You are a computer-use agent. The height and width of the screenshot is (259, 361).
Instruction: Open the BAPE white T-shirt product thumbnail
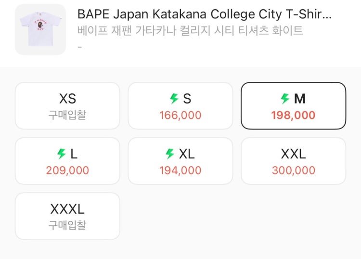(x=40, y=29)
